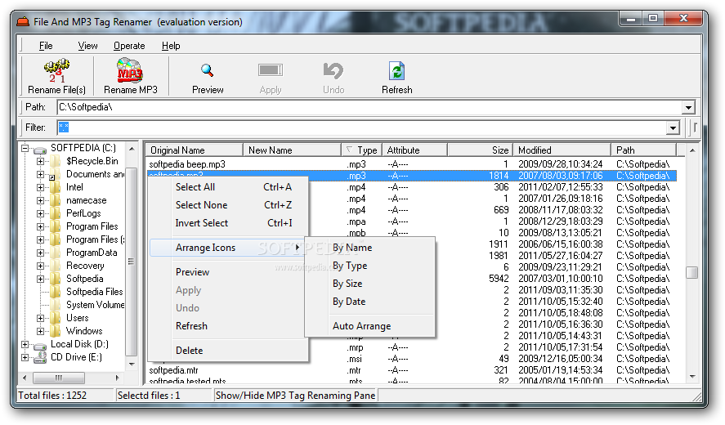Click the namecase folder icon
This screenshot has height=425, width=725.
[56, 200]
